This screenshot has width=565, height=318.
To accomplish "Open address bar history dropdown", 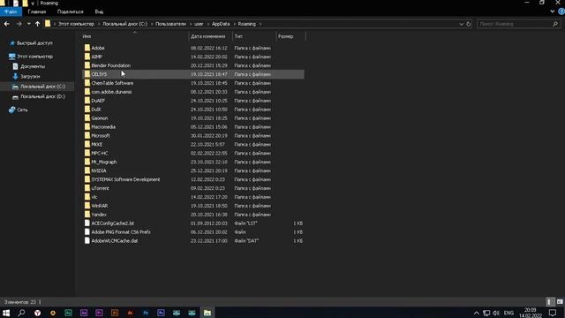I will pyautogui.click(x=461, y=24).
